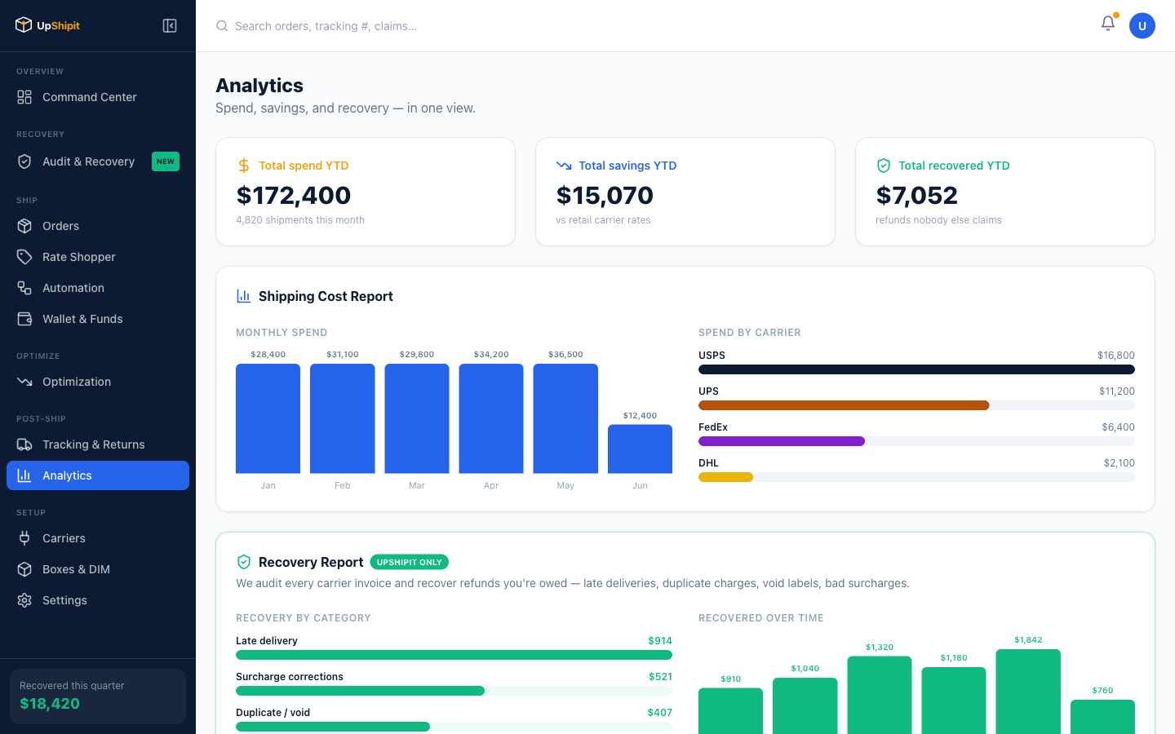Open Boxes & DIM settings
This screenshot has height=734, width=1175.
pyautogui.click(x=98, y=569)
